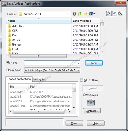Open the Startup Suite briefcase icon
This screenshot has width=128, height=131.
[91, 102]
